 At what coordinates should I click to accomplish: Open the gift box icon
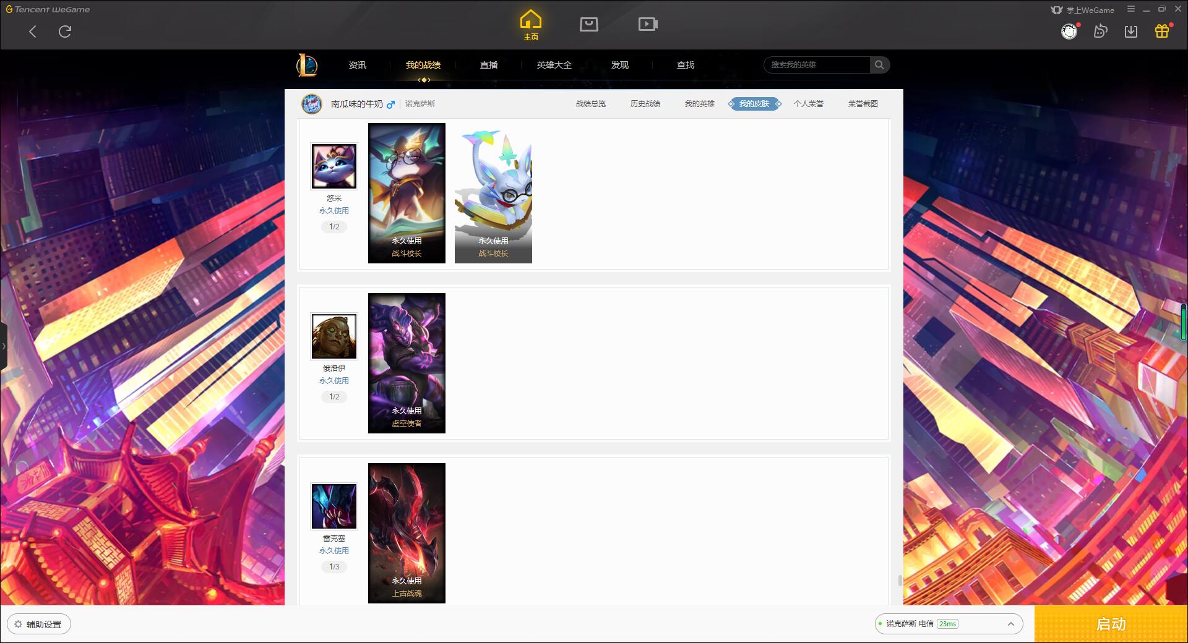pos(1162,32)
